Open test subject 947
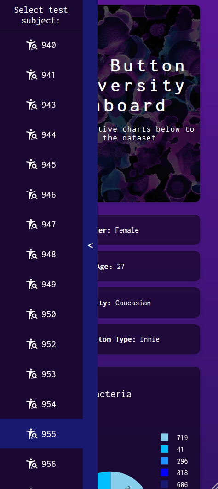 pos(41,225)
